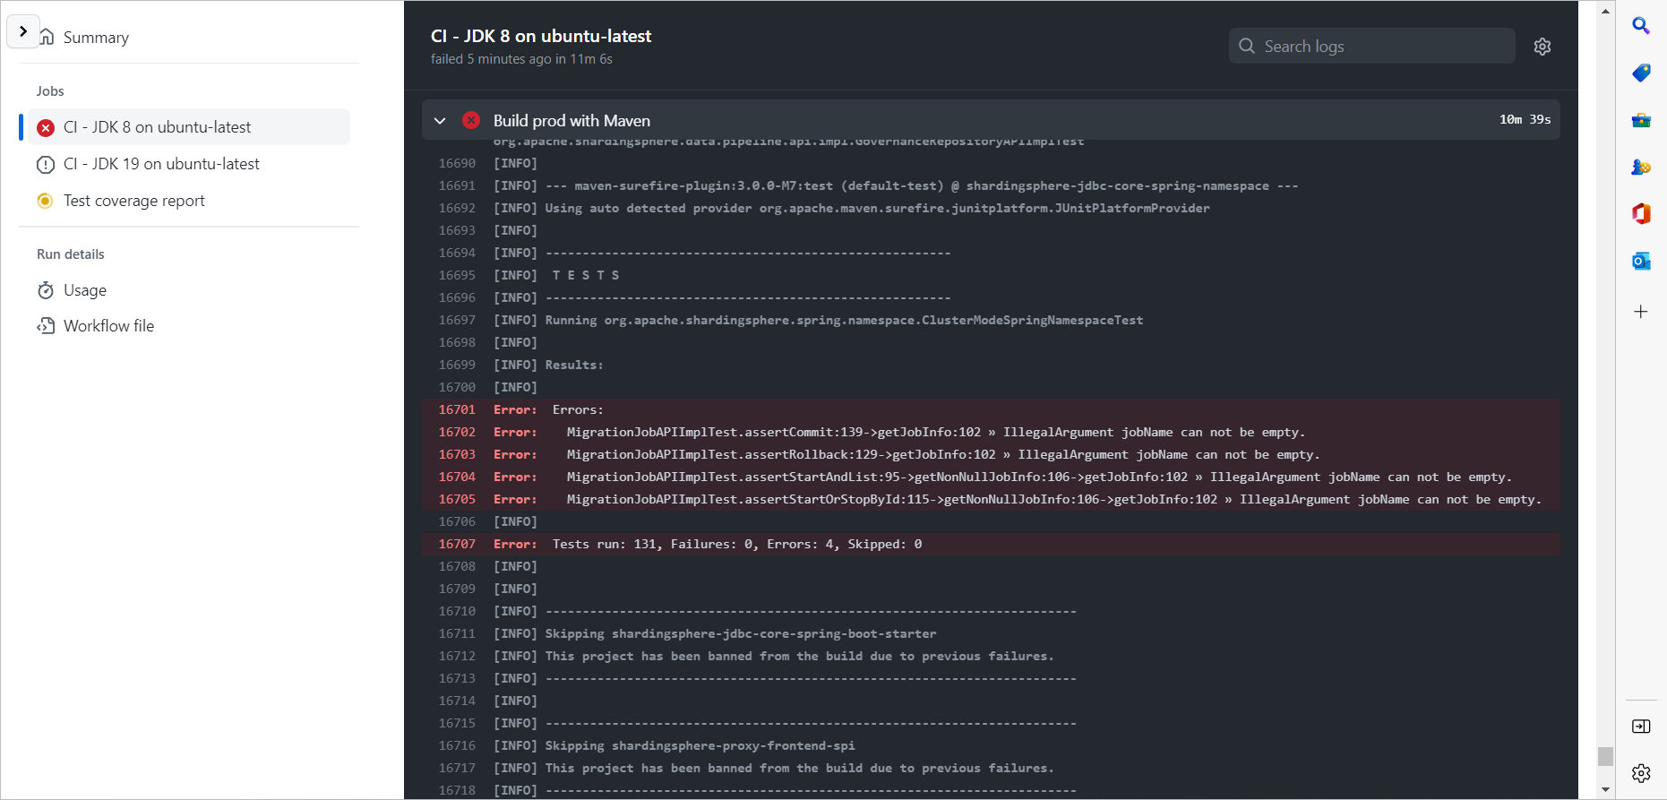Viewport: 1667px width, 800px height.
Task: Click line number 16702
Action: [x=457, y=432]
